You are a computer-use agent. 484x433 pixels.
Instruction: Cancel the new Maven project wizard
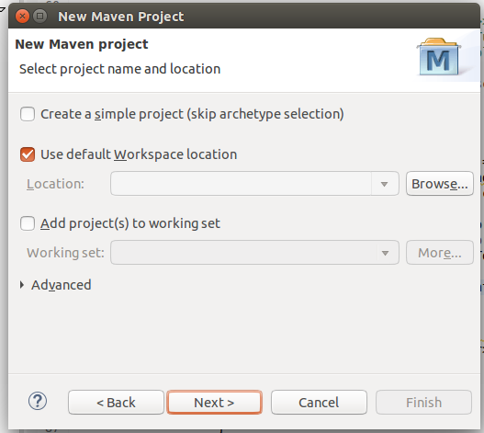(319, 403)
